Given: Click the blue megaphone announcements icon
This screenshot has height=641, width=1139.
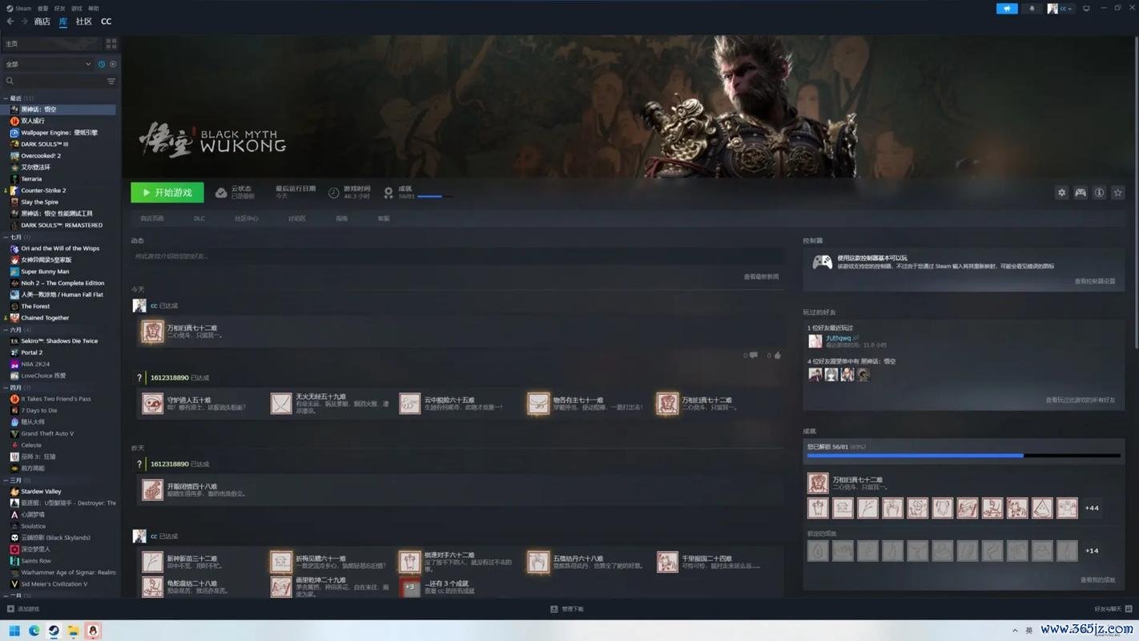Looking at the screenshot, I should coord(1007,9).
